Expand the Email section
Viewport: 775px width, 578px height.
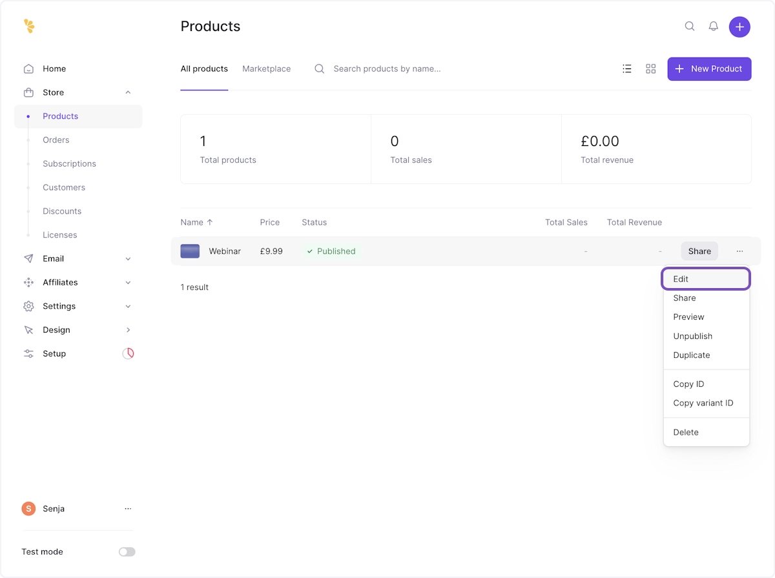tap(128, 259)
